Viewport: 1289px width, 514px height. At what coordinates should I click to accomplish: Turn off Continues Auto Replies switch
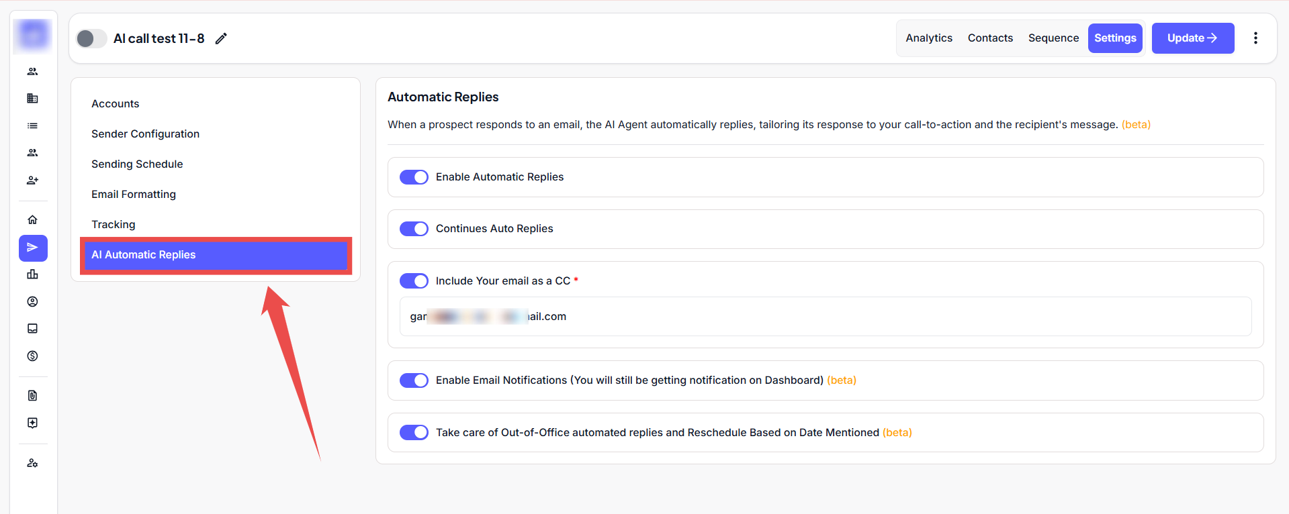pyautogui.click(x=414, y=229)
